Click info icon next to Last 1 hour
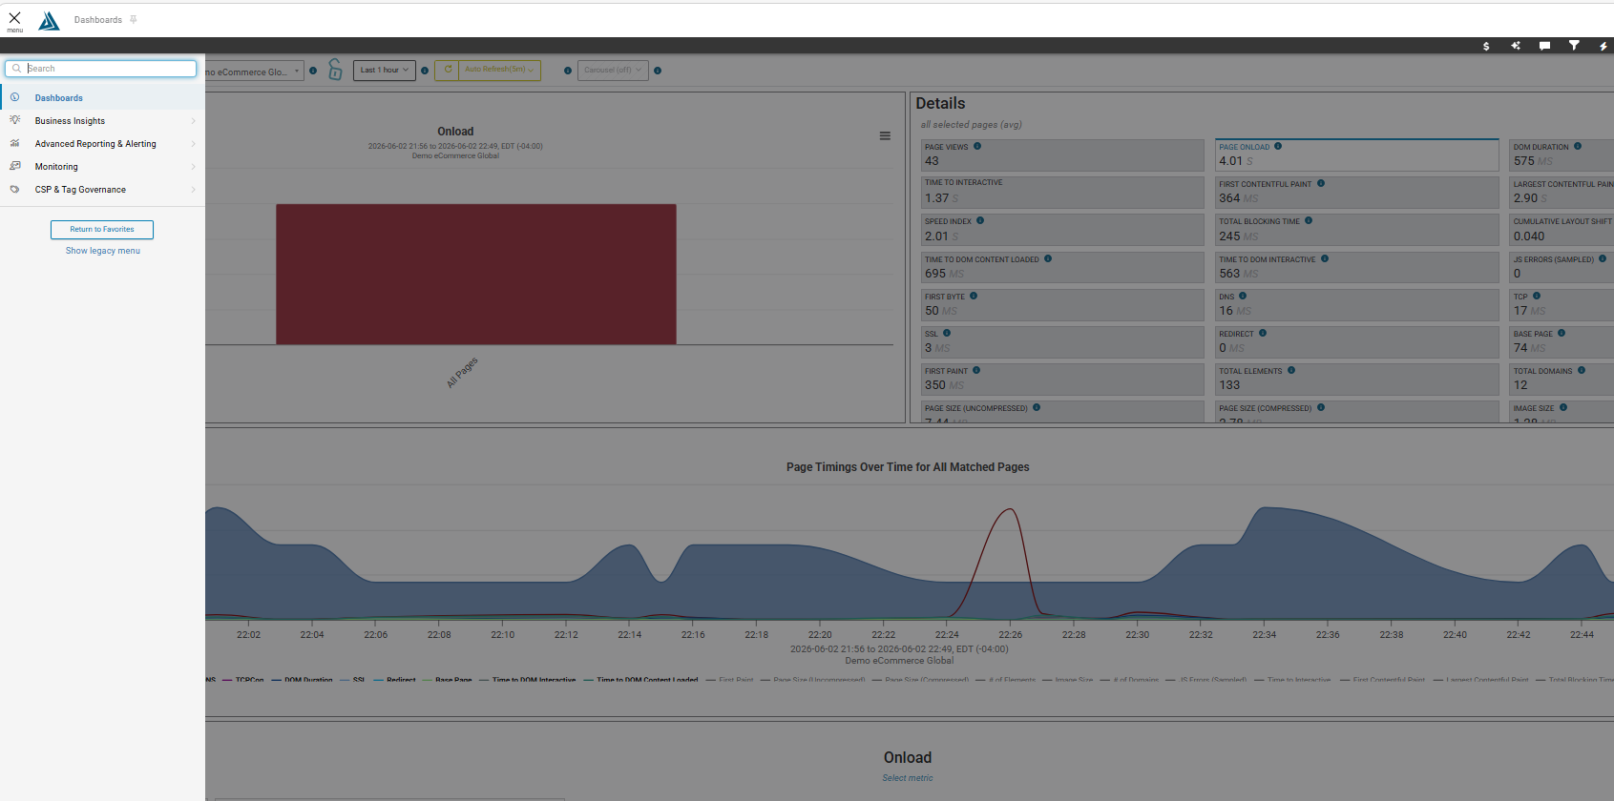The height and width of the screenshot is (801, 1614). pyautogui.click(x=425, y=71)
